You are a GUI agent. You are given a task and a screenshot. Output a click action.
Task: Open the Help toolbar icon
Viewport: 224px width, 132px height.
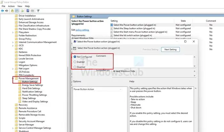click(x=28, y=11)
